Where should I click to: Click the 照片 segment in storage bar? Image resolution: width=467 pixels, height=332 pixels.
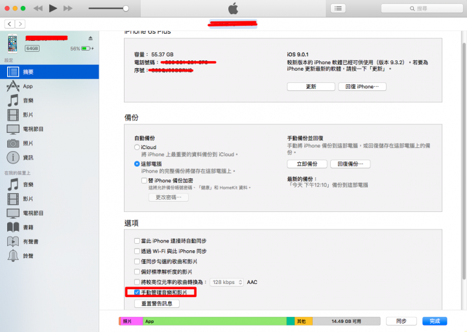coord(131,321)
